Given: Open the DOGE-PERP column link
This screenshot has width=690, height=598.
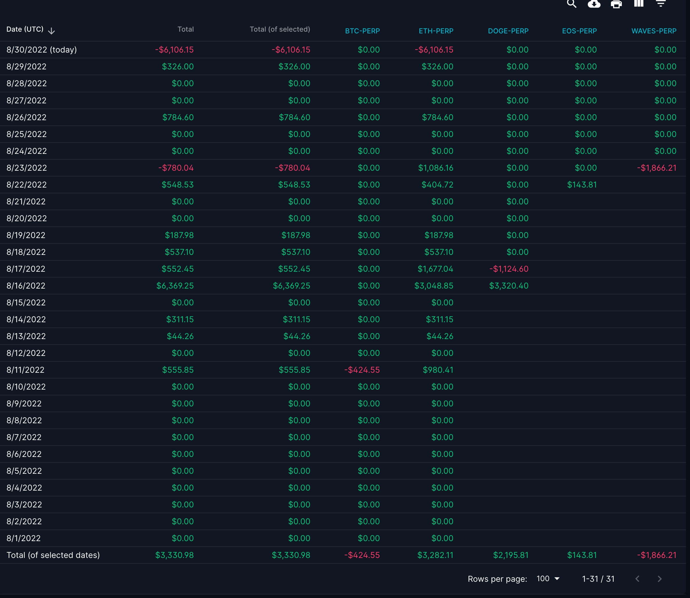Looking at the screenshot, I should pos(508,31).
